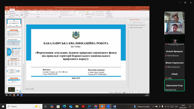Open the Design ribbon tab
The height and width of the screenshot is (109, 194).
23,9
